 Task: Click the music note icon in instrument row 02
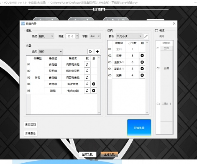coord(87,71)
